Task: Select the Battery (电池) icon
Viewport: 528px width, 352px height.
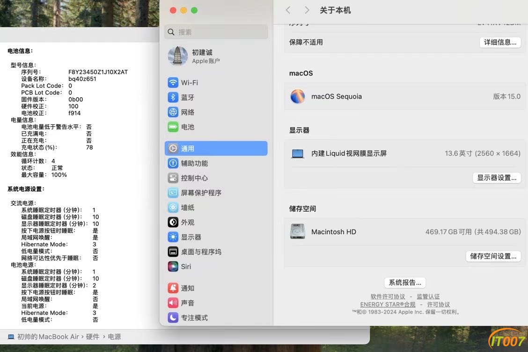Action: tap(173, 127)
